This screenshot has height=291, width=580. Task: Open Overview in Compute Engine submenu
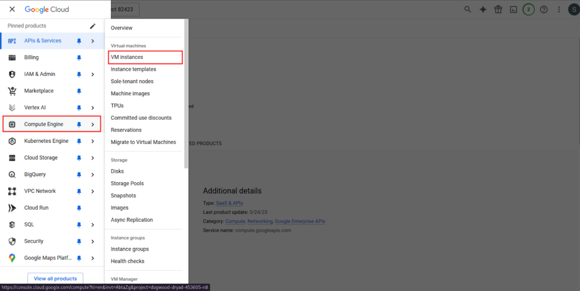[122, 28]
